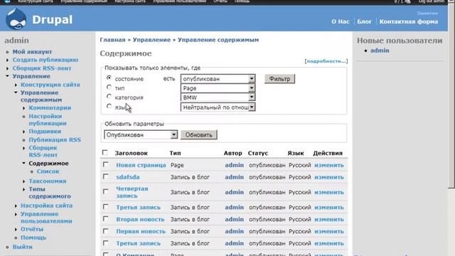Open the Вторая новость content title
The width and height of the screenshot is (455, 256).
click(x=141, y=220)
